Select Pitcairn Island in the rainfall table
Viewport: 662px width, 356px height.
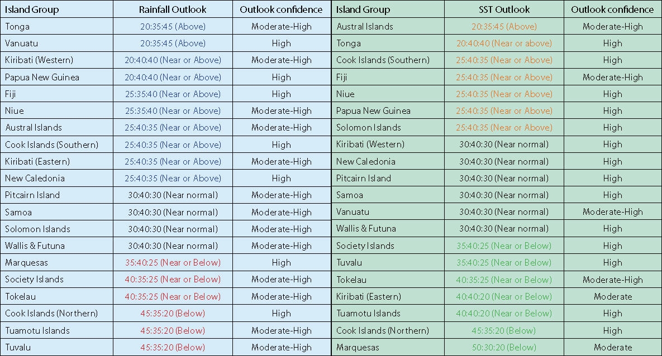[32, 195]
